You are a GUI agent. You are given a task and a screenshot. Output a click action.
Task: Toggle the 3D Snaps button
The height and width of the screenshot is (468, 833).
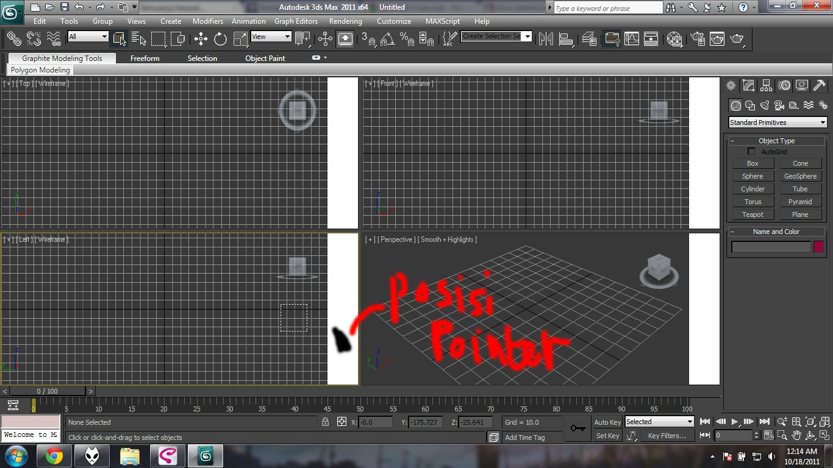(x=368, y=39)
